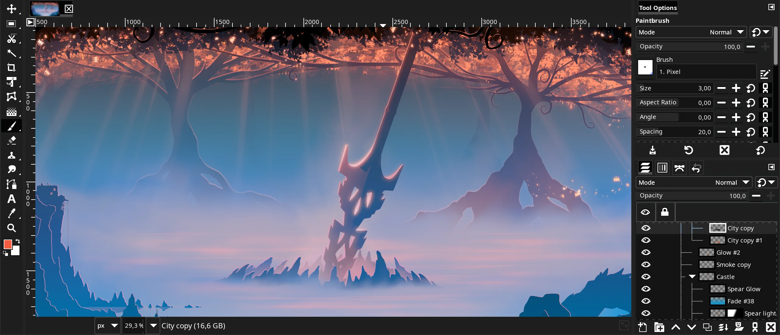
Task: Delete the selected layer
Action: click(771, 327)
